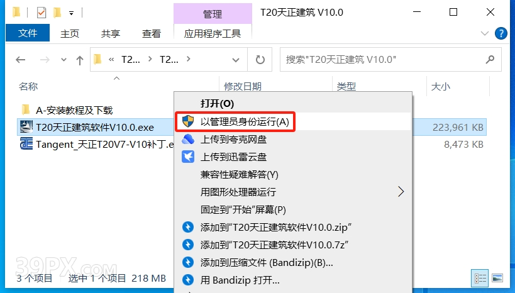Select the Tangent_天正T20V7-V10补丁 file

point(104,145)
